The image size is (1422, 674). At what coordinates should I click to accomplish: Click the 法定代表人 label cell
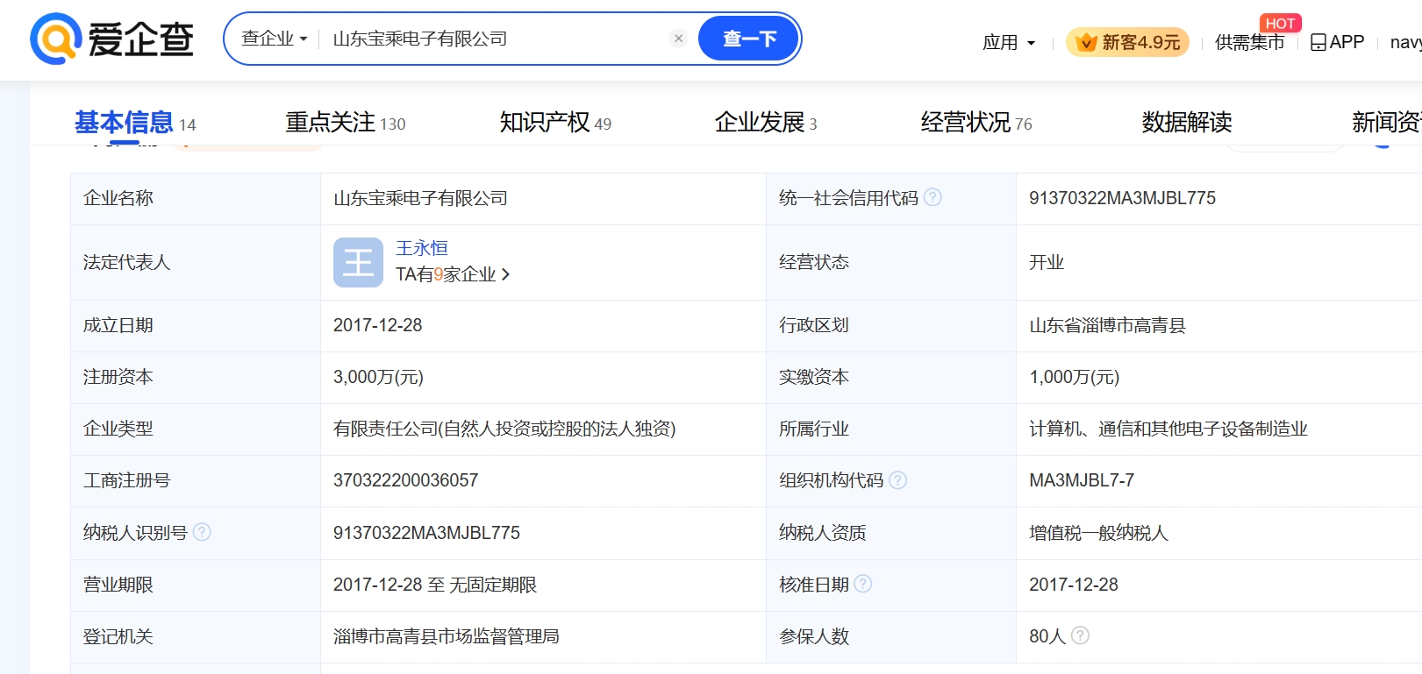pyautogui.click(x=195, y=262)
